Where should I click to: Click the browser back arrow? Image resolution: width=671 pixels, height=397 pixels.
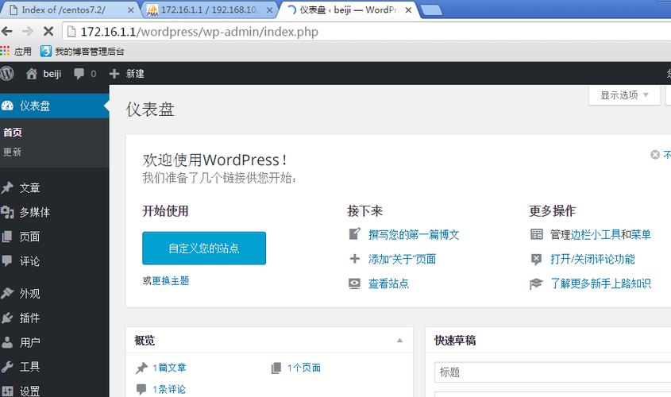7,31
